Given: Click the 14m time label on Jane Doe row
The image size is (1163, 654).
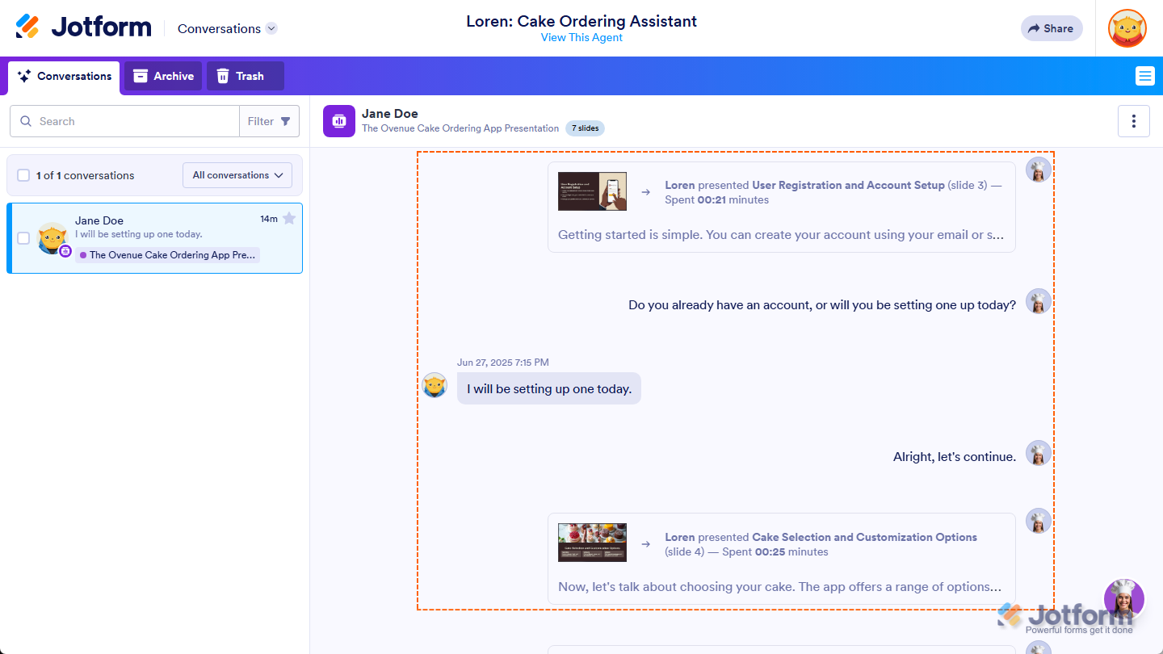Looking at the screenshot, I should 269,219.
